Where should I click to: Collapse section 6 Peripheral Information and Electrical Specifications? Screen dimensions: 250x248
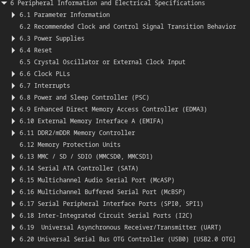[4, 3]
